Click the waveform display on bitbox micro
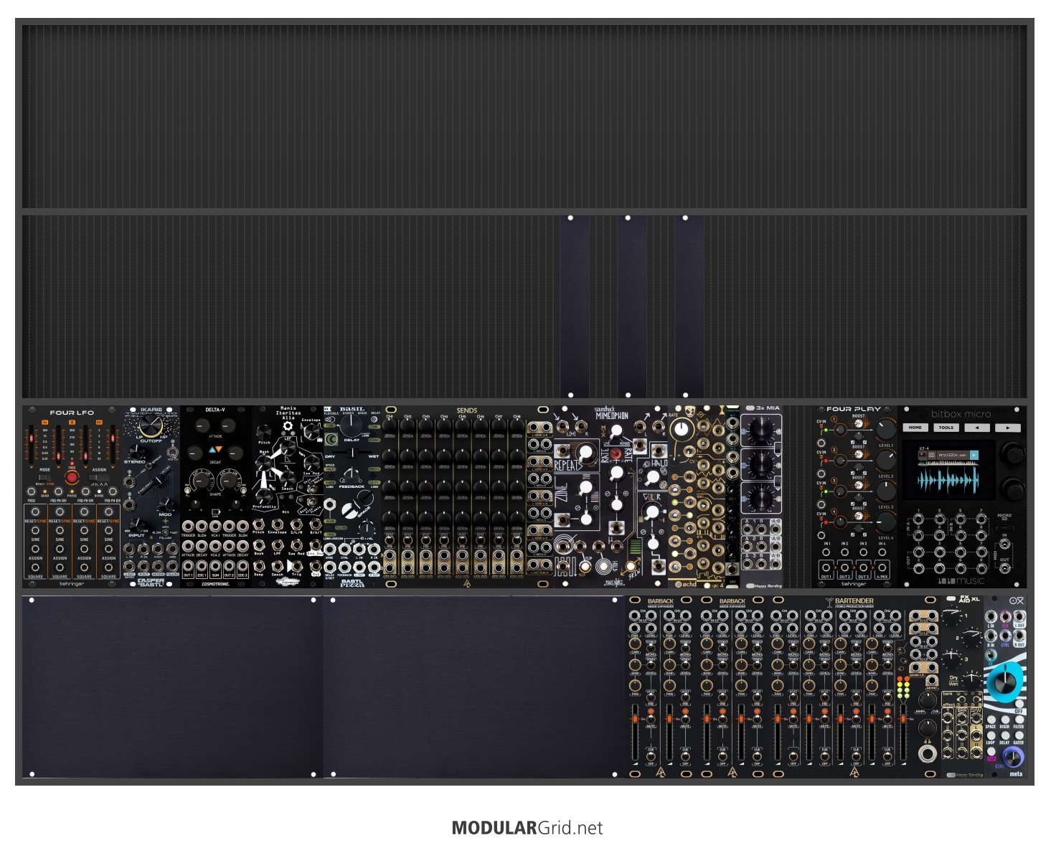The height and width of the screenshot is (843, 1056). [949, 471]
